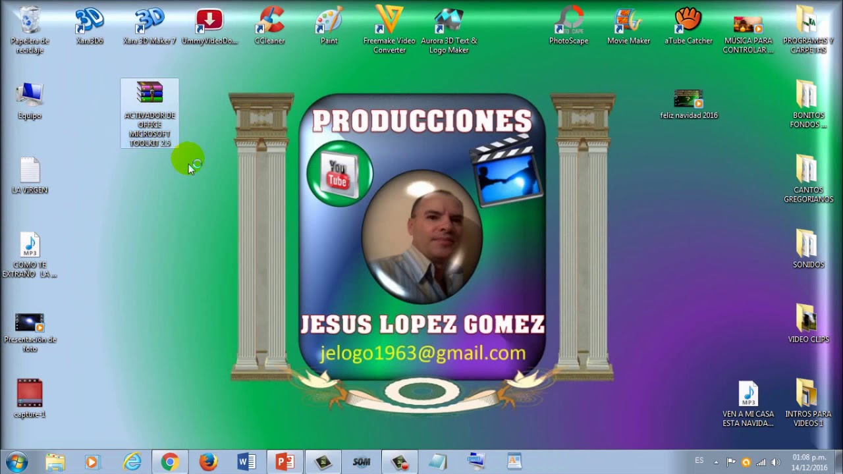Viewport: 843px width, 474px height.
Task: Open Microsoft Word from the taskbar
Action: [247, 462]
